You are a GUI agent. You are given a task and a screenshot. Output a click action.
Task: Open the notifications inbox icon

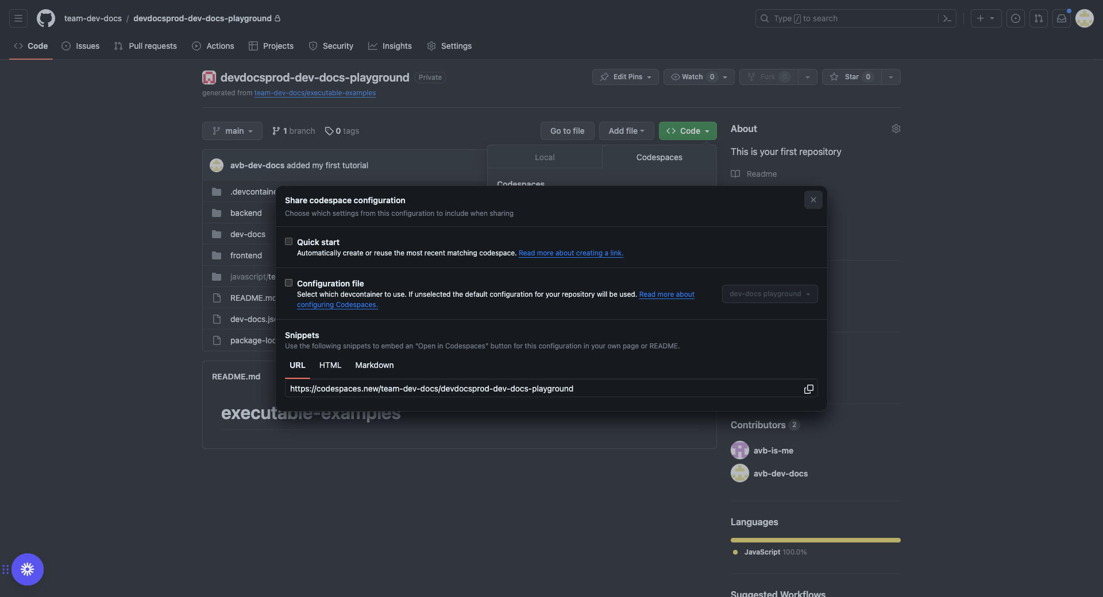pyautogui.click(x=1062, y=18)
